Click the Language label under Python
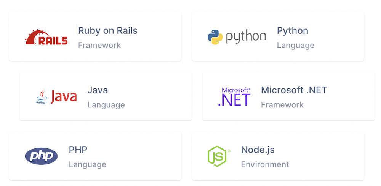 (295, 45)
